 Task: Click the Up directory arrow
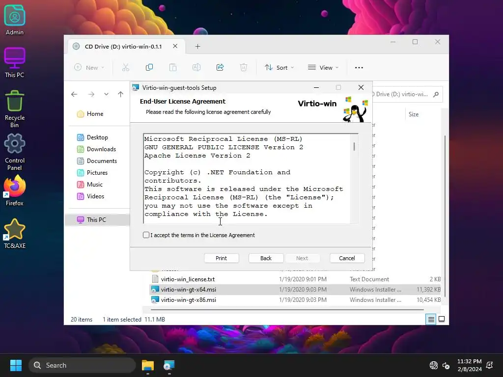tap(121, 94)
